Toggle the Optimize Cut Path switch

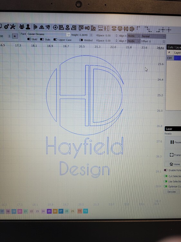pyautogui.click(x=166, y=187)
